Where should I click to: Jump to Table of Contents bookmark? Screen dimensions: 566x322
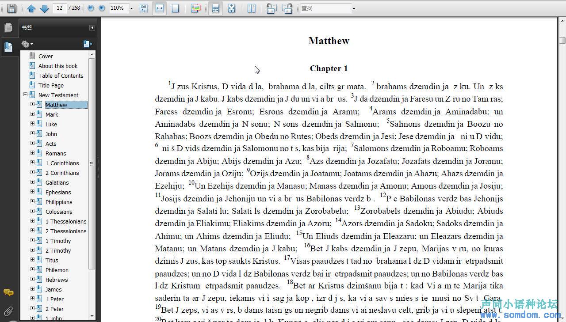[61, 76]
